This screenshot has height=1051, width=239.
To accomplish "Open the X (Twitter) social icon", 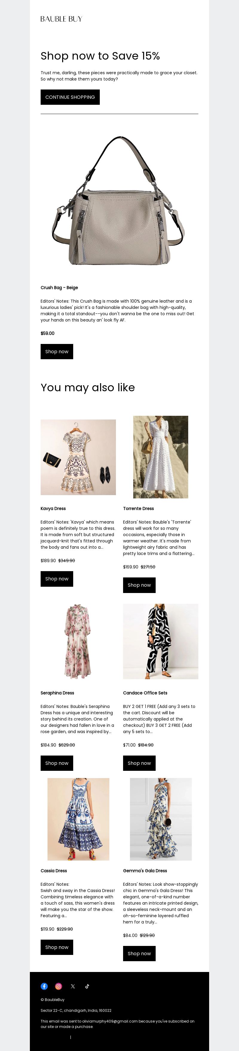I will click(73, 986).
